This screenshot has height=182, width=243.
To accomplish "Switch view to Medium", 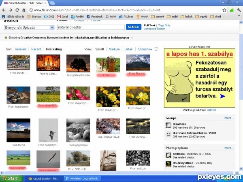I will [114, 49].
